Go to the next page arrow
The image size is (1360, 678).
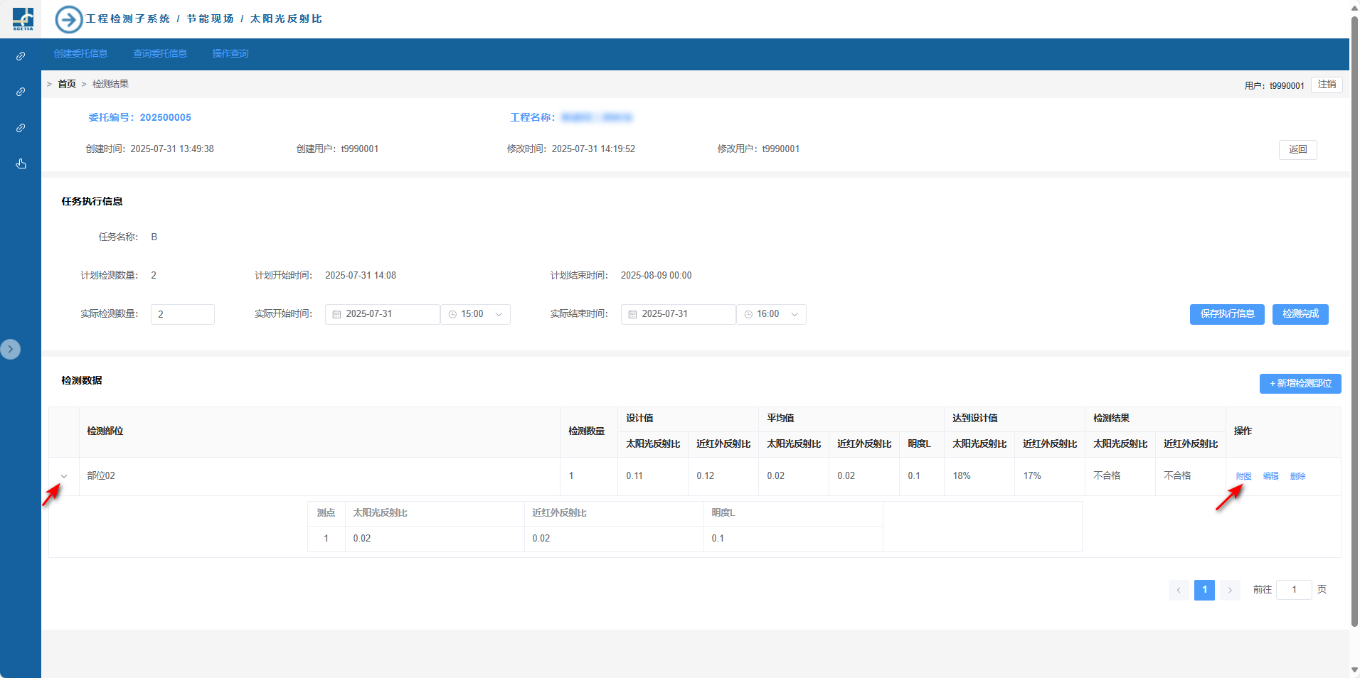[x=1230, y=590]
